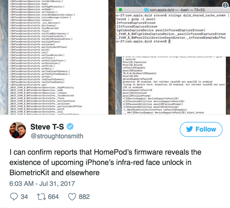
Task: Open the @stroughtonsmith handle link
Action: point(57,136)
